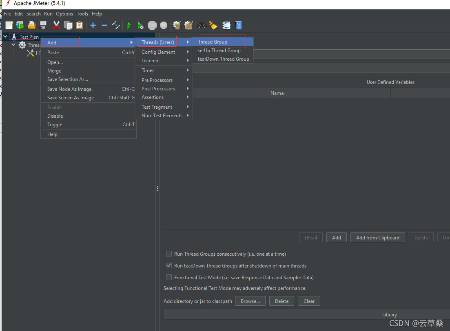Expand the Config Element submenu
This screenshot has width=450, height=331.
pos(164,52)
